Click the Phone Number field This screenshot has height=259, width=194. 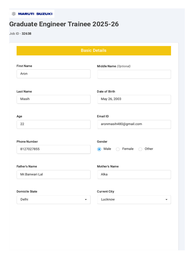tap(54, 149)
